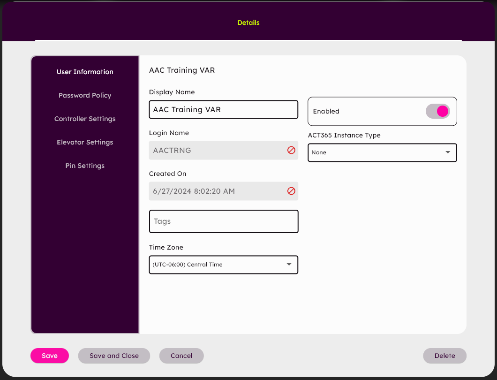Delete this user record
Screen dimensions: 497x380
coord(444,356)
